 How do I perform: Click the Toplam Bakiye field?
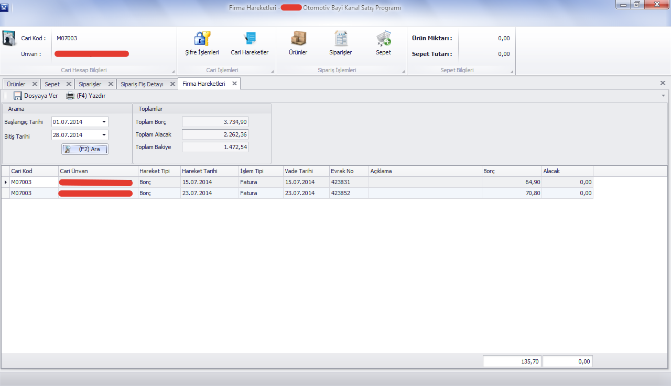click(215, 147)
